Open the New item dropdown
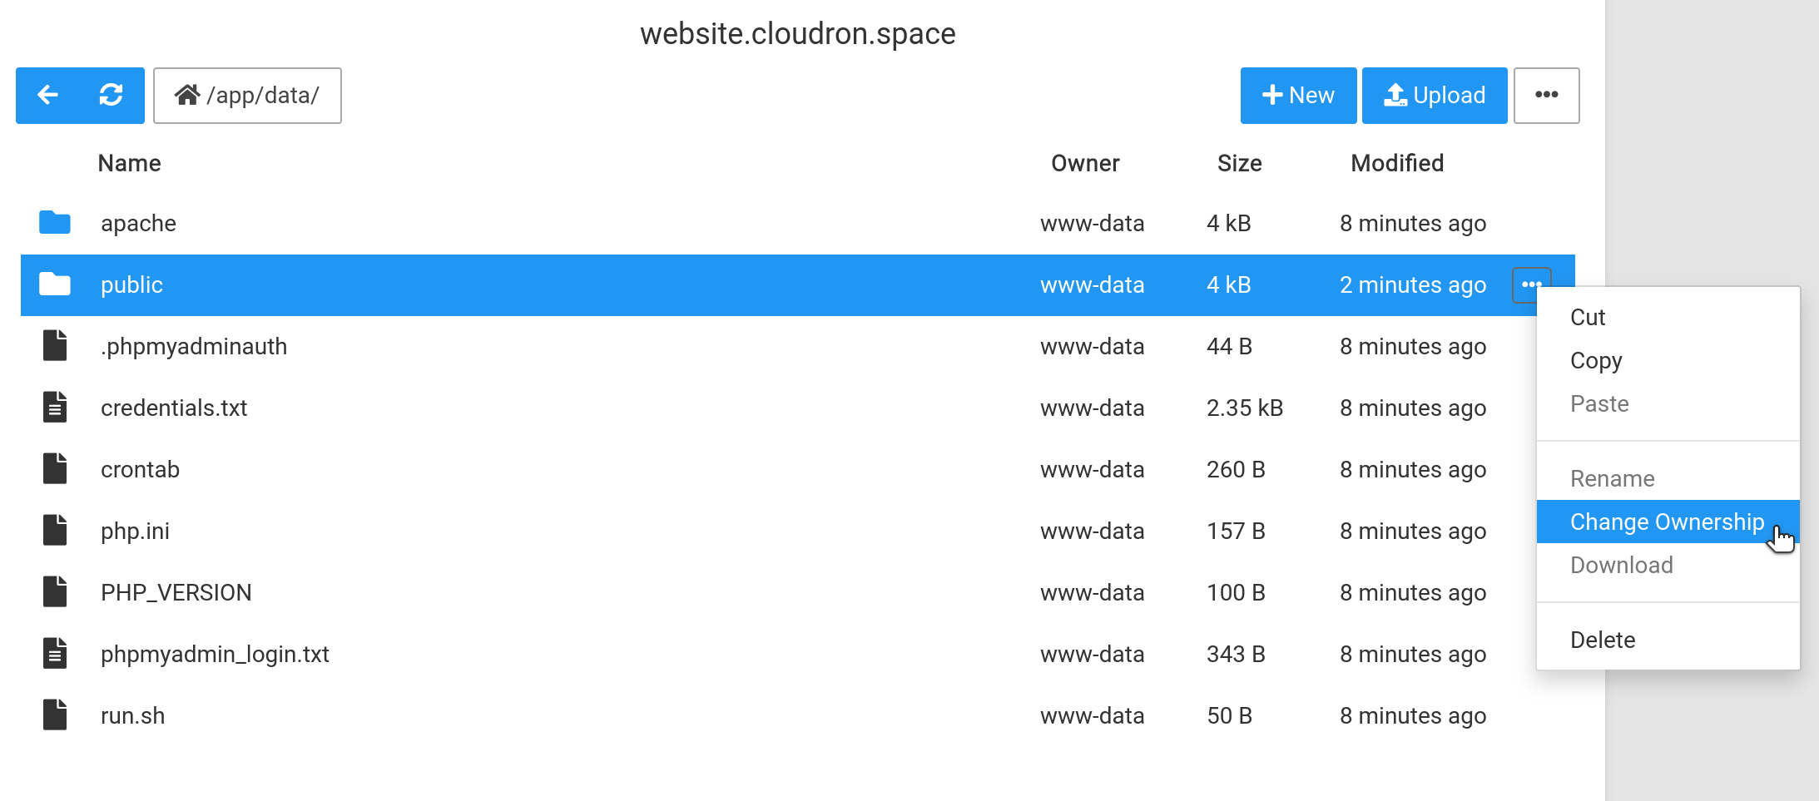 [1298, 96]
